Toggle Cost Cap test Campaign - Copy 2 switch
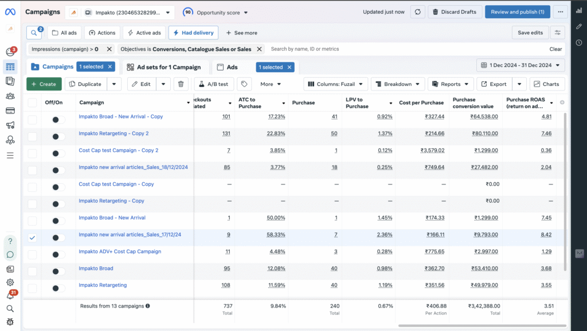Image resolution: width=587 pixels, height=331 pixels. coord(58,153)
